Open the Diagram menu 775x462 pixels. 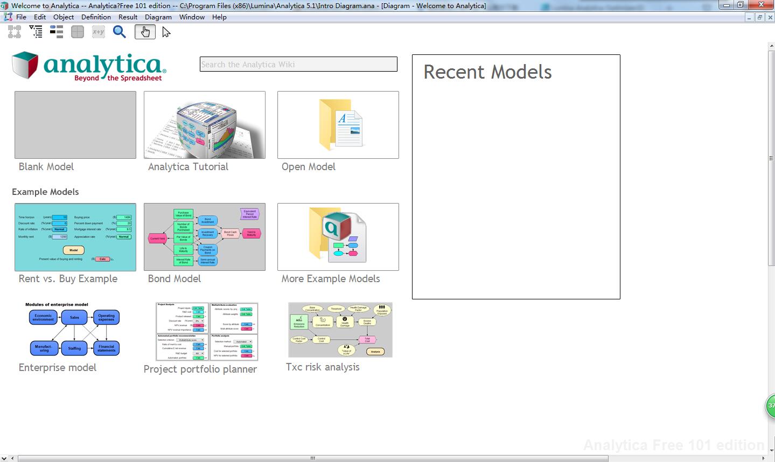158,17
